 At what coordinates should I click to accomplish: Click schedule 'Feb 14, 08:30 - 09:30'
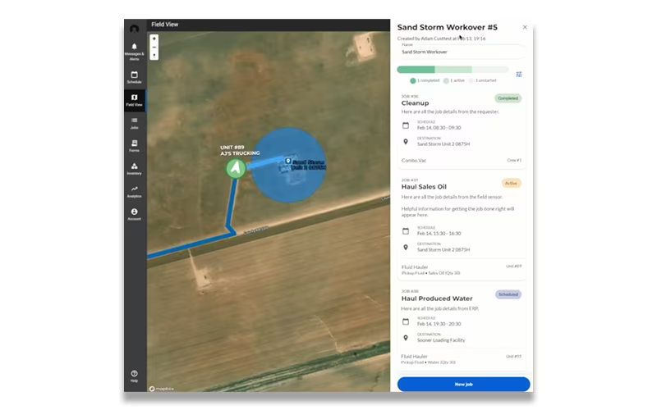(x=439, y=128)
